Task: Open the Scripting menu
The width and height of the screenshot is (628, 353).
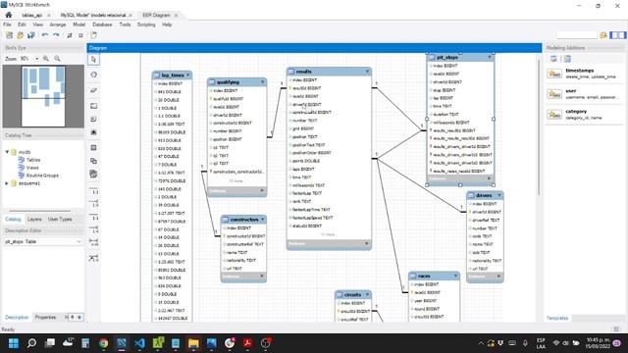Action: point(146,25)
